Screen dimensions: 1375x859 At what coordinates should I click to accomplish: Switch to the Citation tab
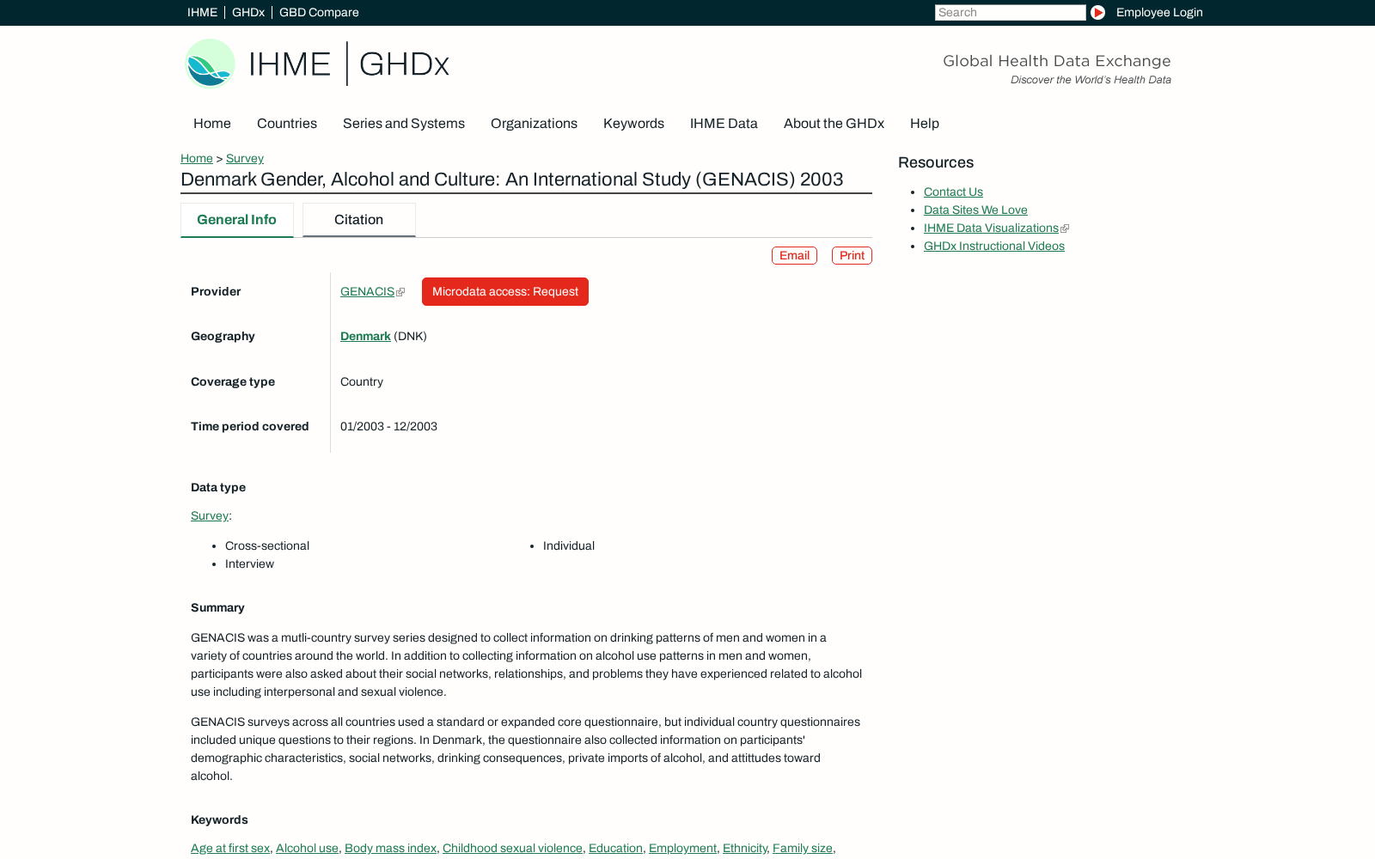[359, 220]
